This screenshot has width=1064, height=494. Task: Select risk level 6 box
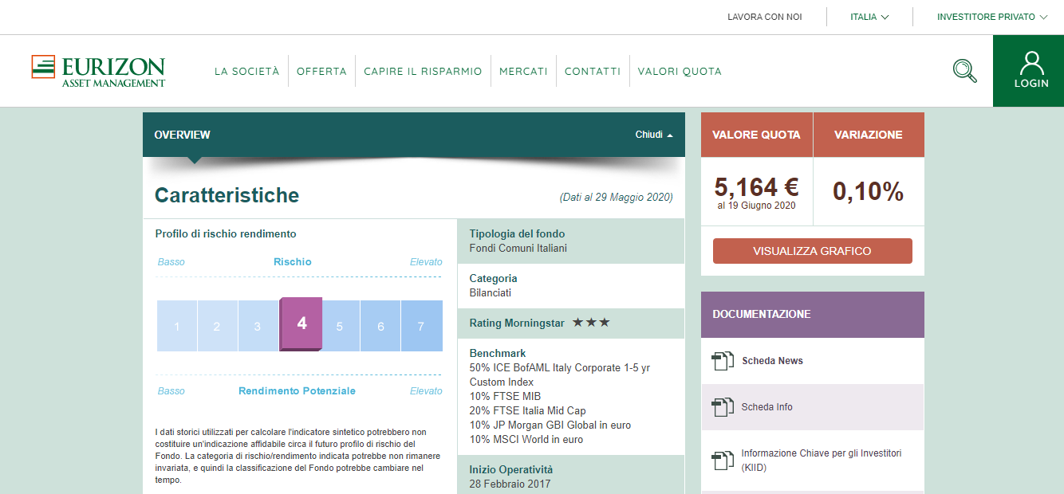[x=380, y=326]
